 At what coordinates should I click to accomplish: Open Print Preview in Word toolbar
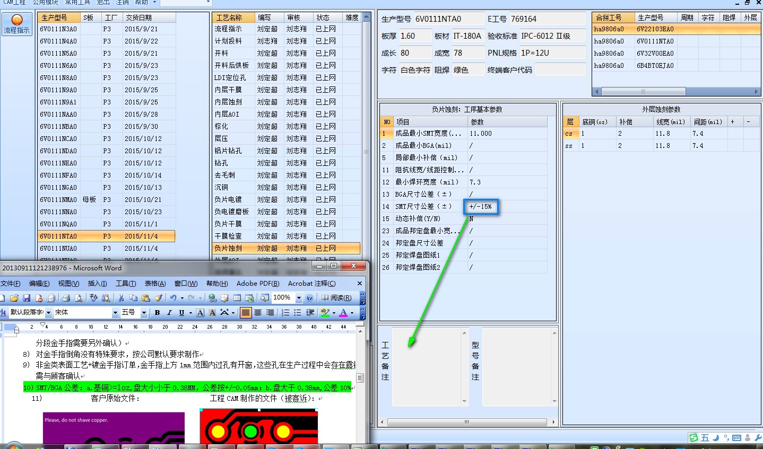[x=79, y=298]
